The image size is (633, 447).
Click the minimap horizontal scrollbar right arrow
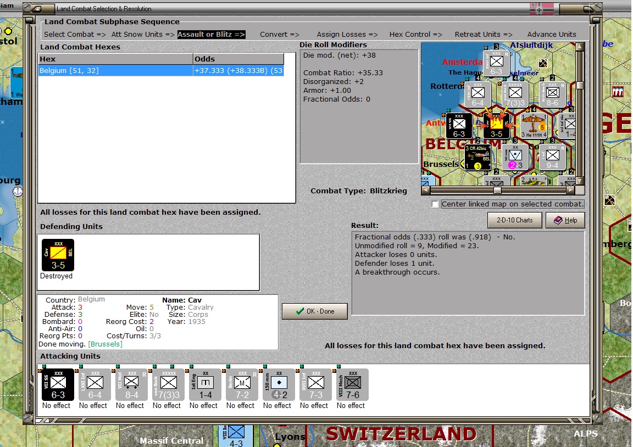570,189
